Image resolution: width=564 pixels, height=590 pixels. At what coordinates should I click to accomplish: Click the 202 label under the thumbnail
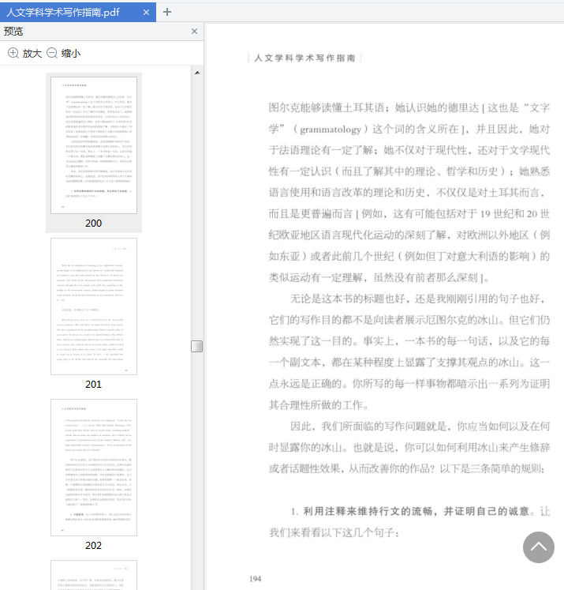pyautogui.click(x=94, y=546)
